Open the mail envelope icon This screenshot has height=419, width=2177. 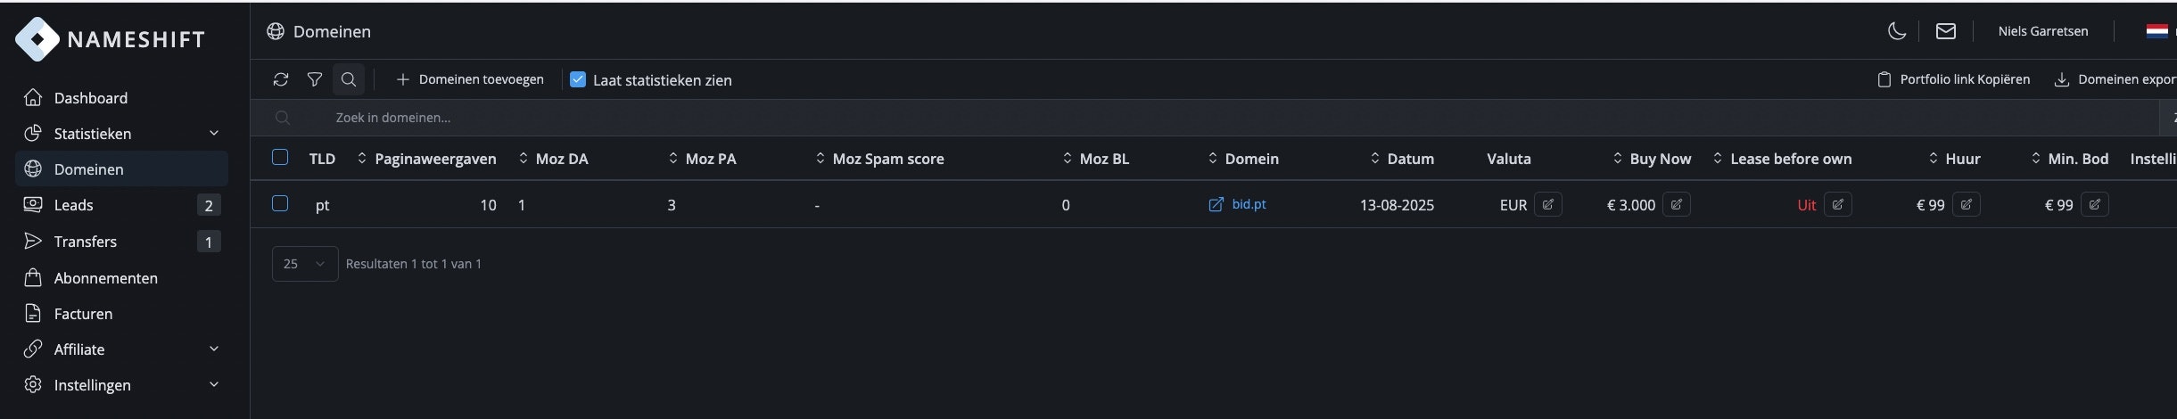(1946, 31)
